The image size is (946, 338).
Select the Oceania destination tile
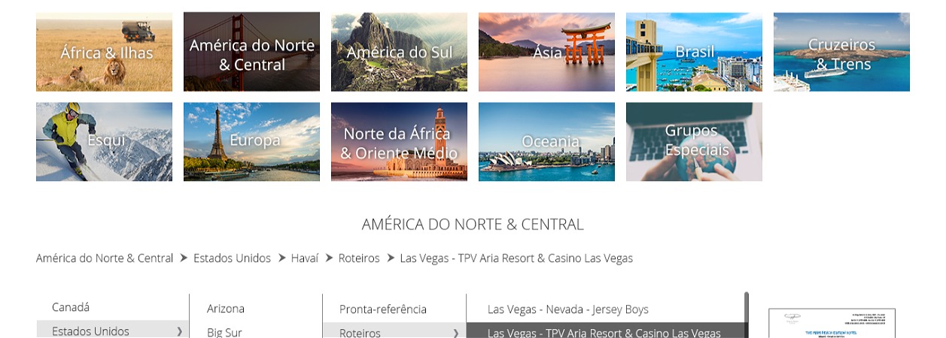pos(546,142)
